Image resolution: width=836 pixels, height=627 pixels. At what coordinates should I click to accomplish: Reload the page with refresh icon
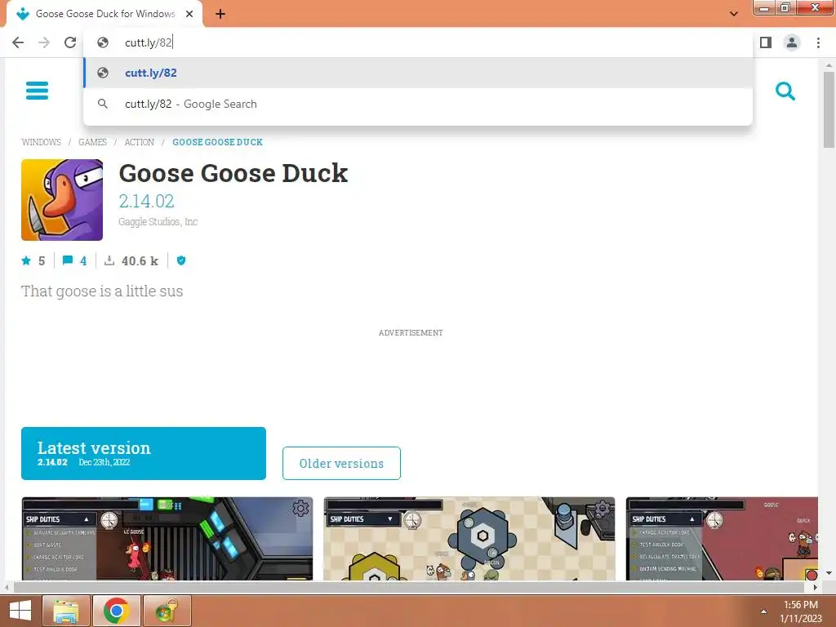[x=70, y=42]
